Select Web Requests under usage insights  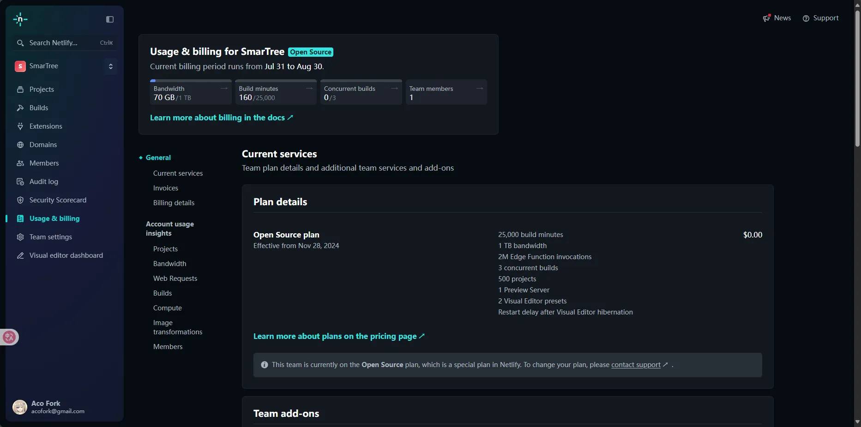(175, 279)
